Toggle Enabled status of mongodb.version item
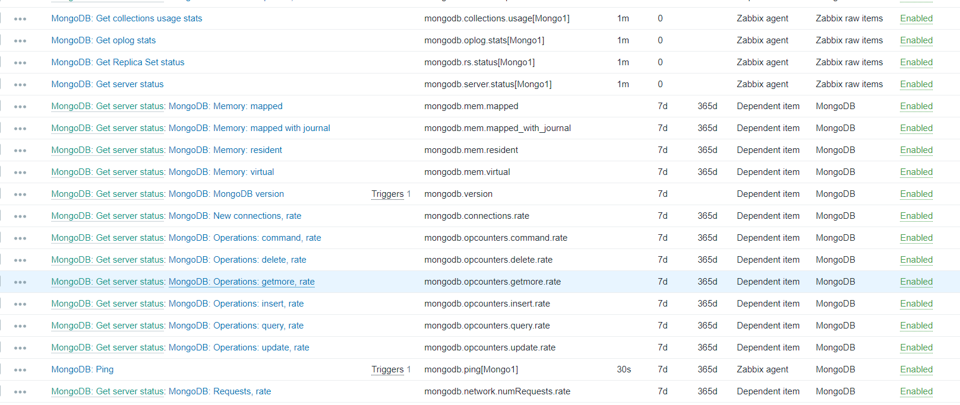 point(916,194)
